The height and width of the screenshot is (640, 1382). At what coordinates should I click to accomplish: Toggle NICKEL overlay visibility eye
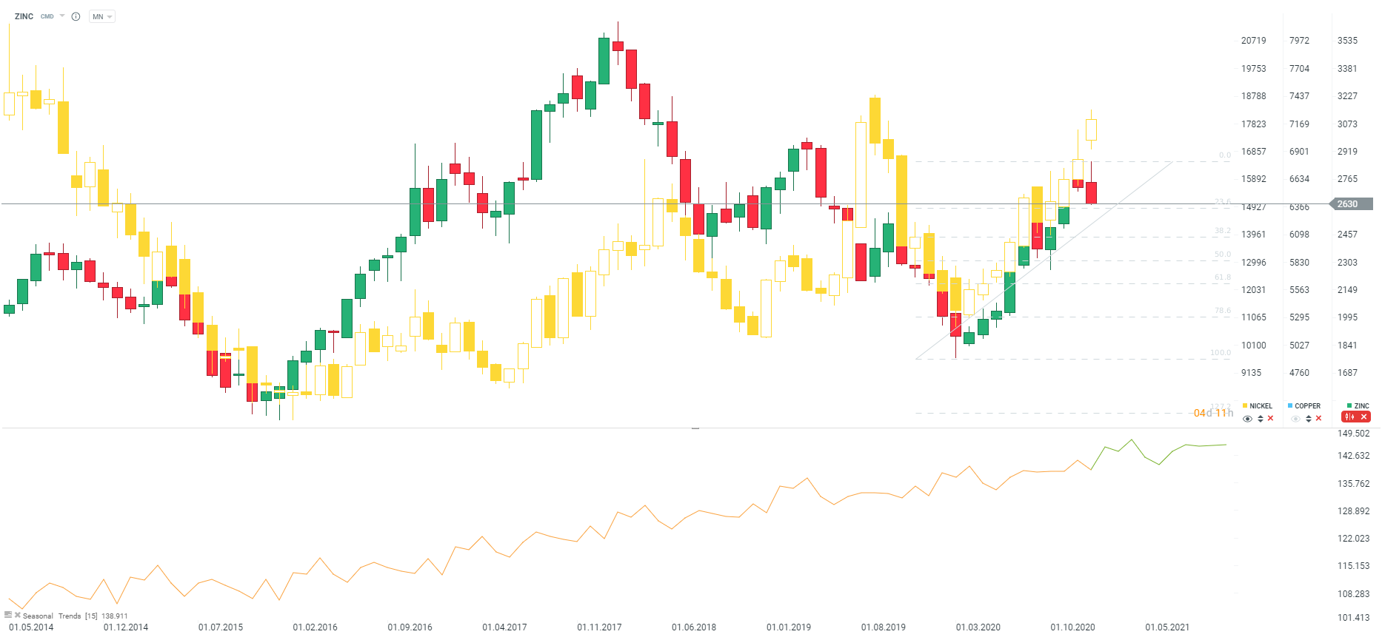tap(1248, 419)
